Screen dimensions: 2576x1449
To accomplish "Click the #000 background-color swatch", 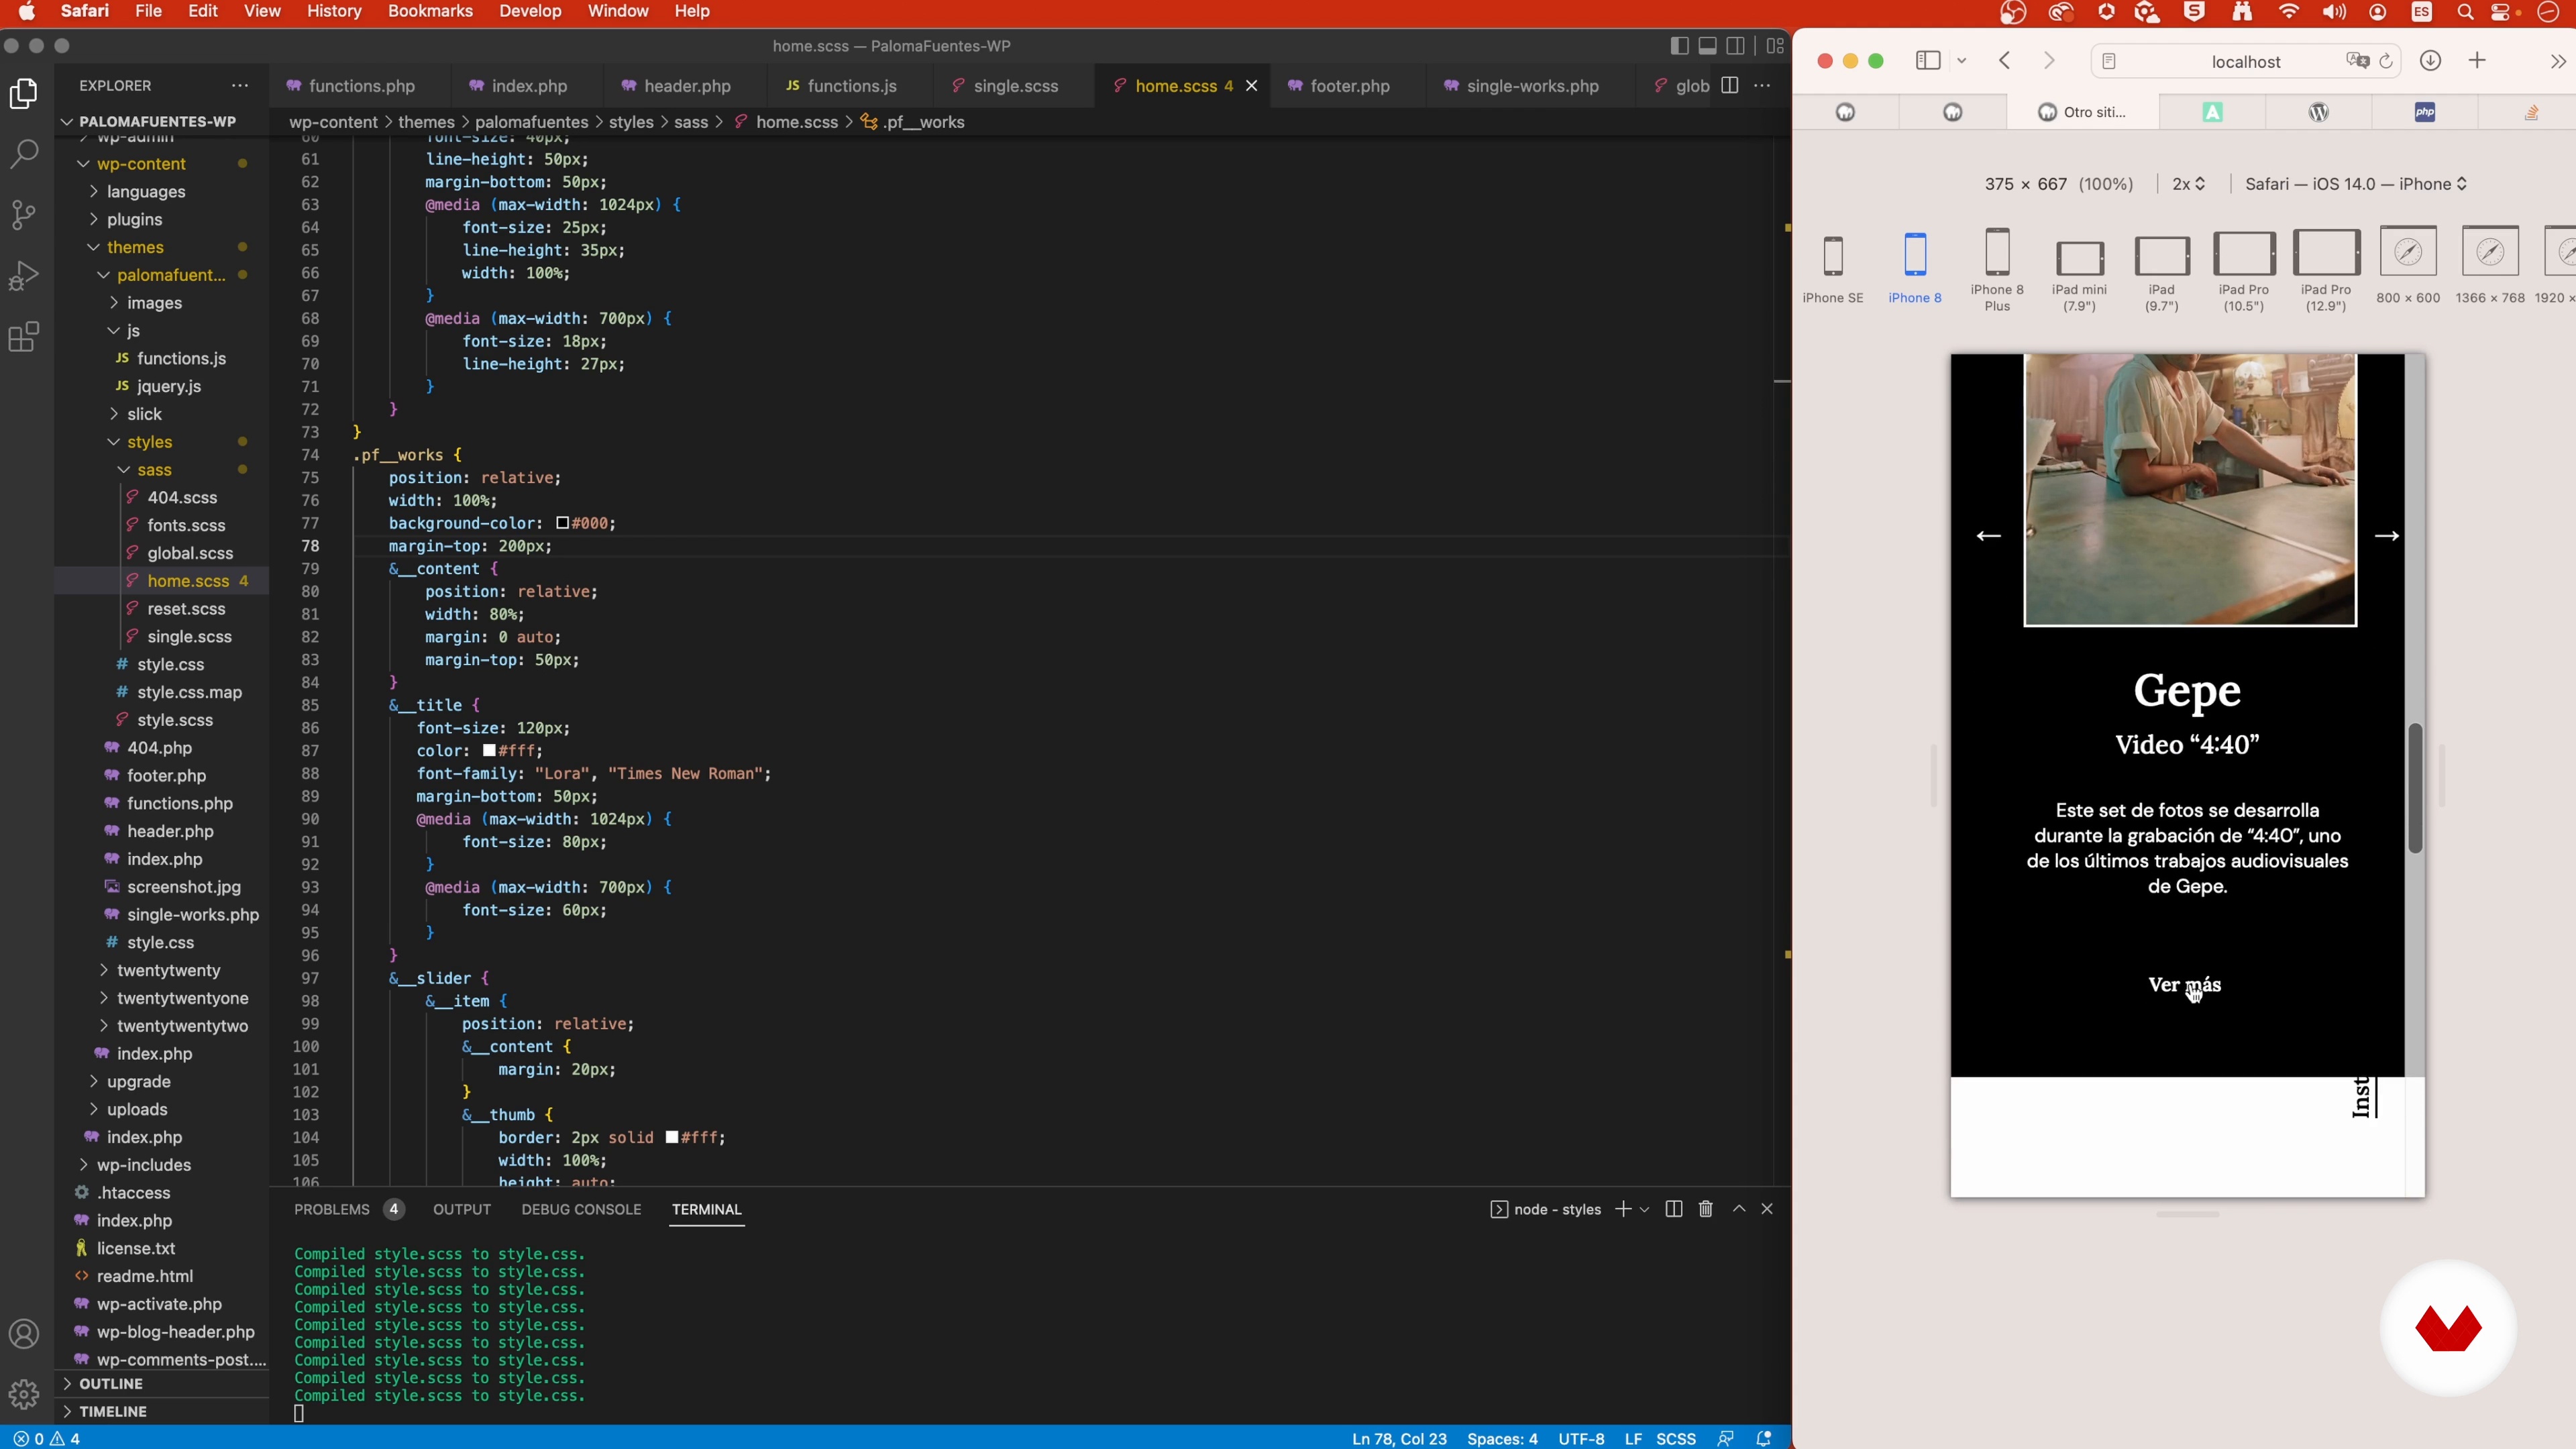I will click(562, 523).
